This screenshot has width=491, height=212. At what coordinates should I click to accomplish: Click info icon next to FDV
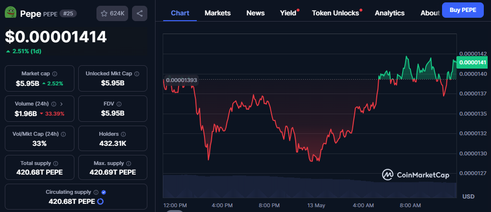pyautogui.click(x=119, y=104)
